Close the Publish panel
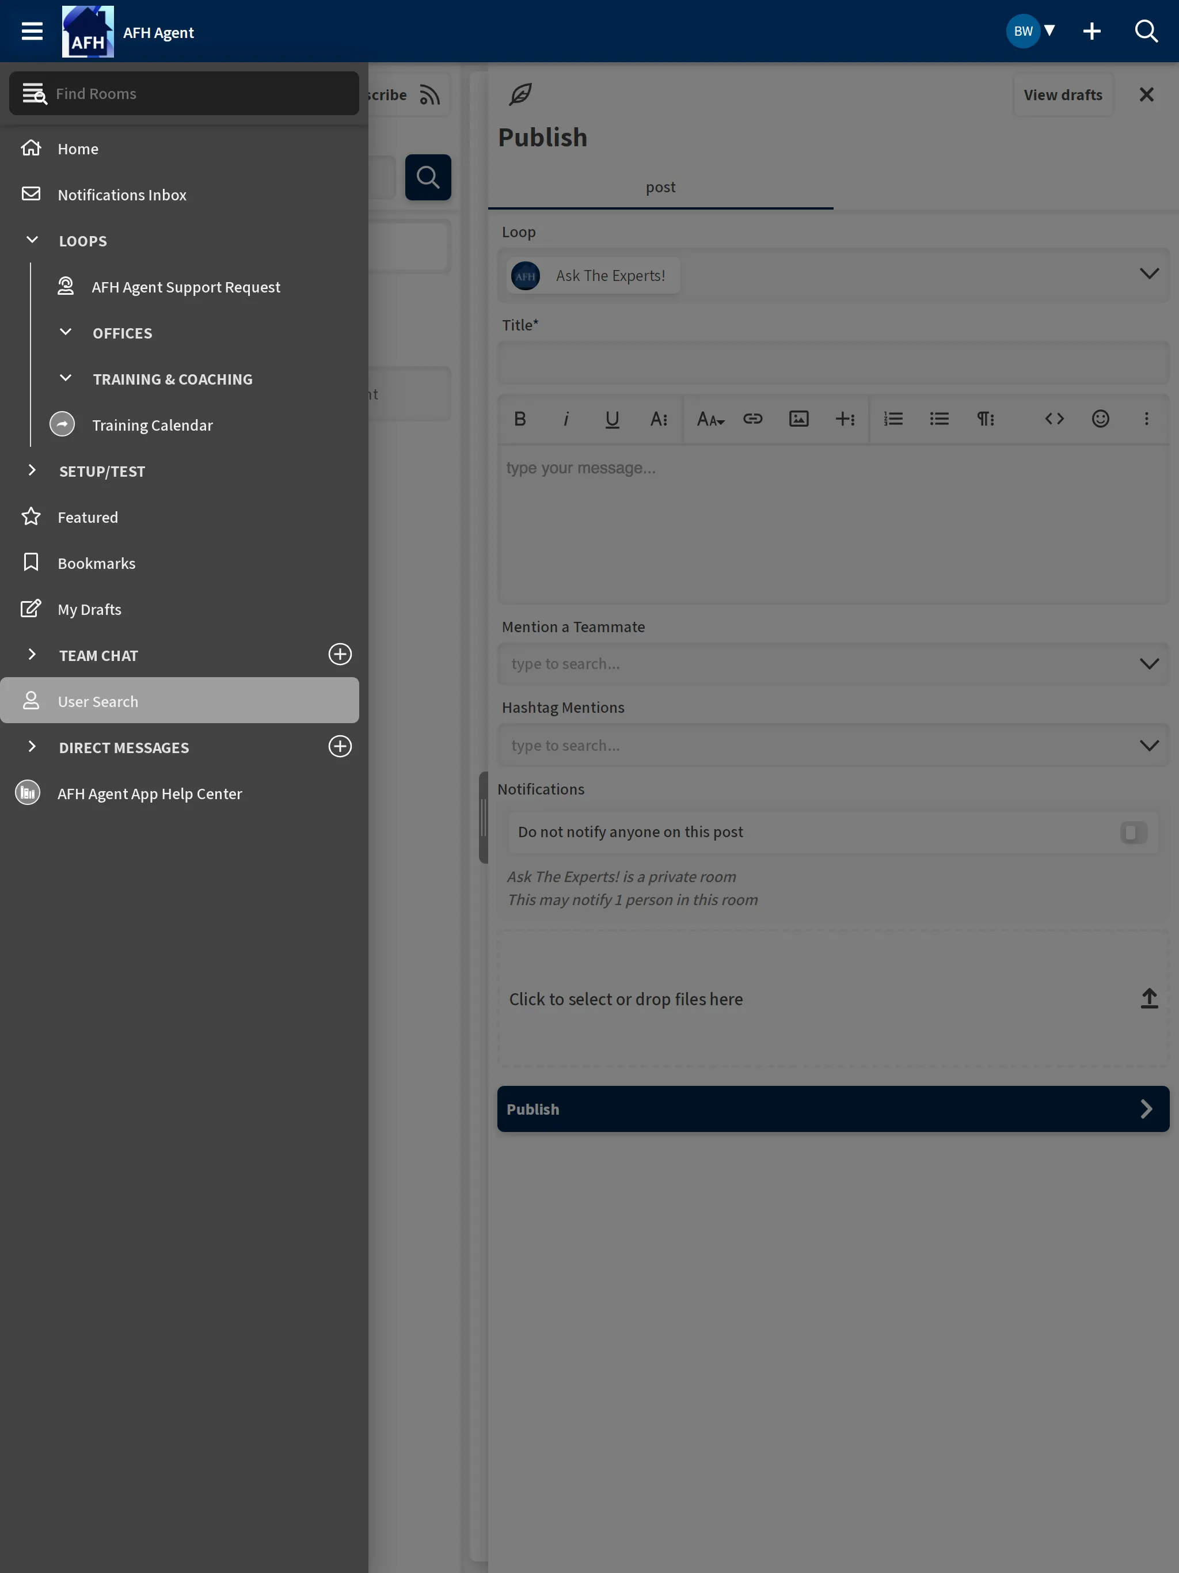 click(1146, 94)
